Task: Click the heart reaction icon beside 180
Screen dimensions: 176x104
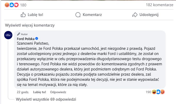Action: point(16,5)
